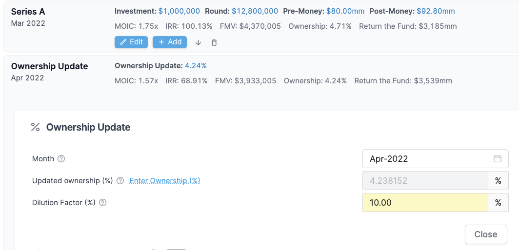Click the help icon beside Month label

point(61,159)
